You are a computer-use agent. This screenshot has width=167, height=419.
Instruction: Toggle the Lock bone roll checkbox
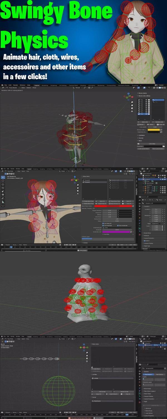103,223
